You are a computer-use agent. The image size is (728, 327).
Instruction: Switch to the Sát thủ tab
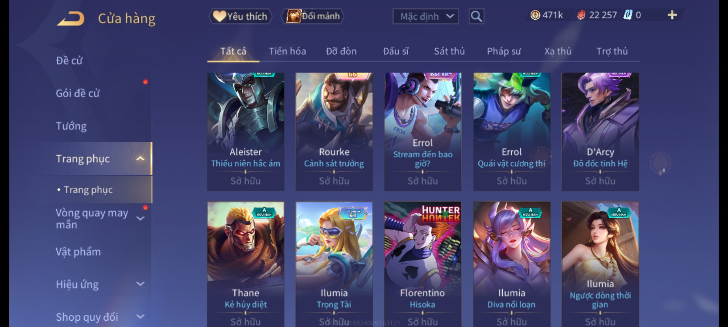pos(449,51)
